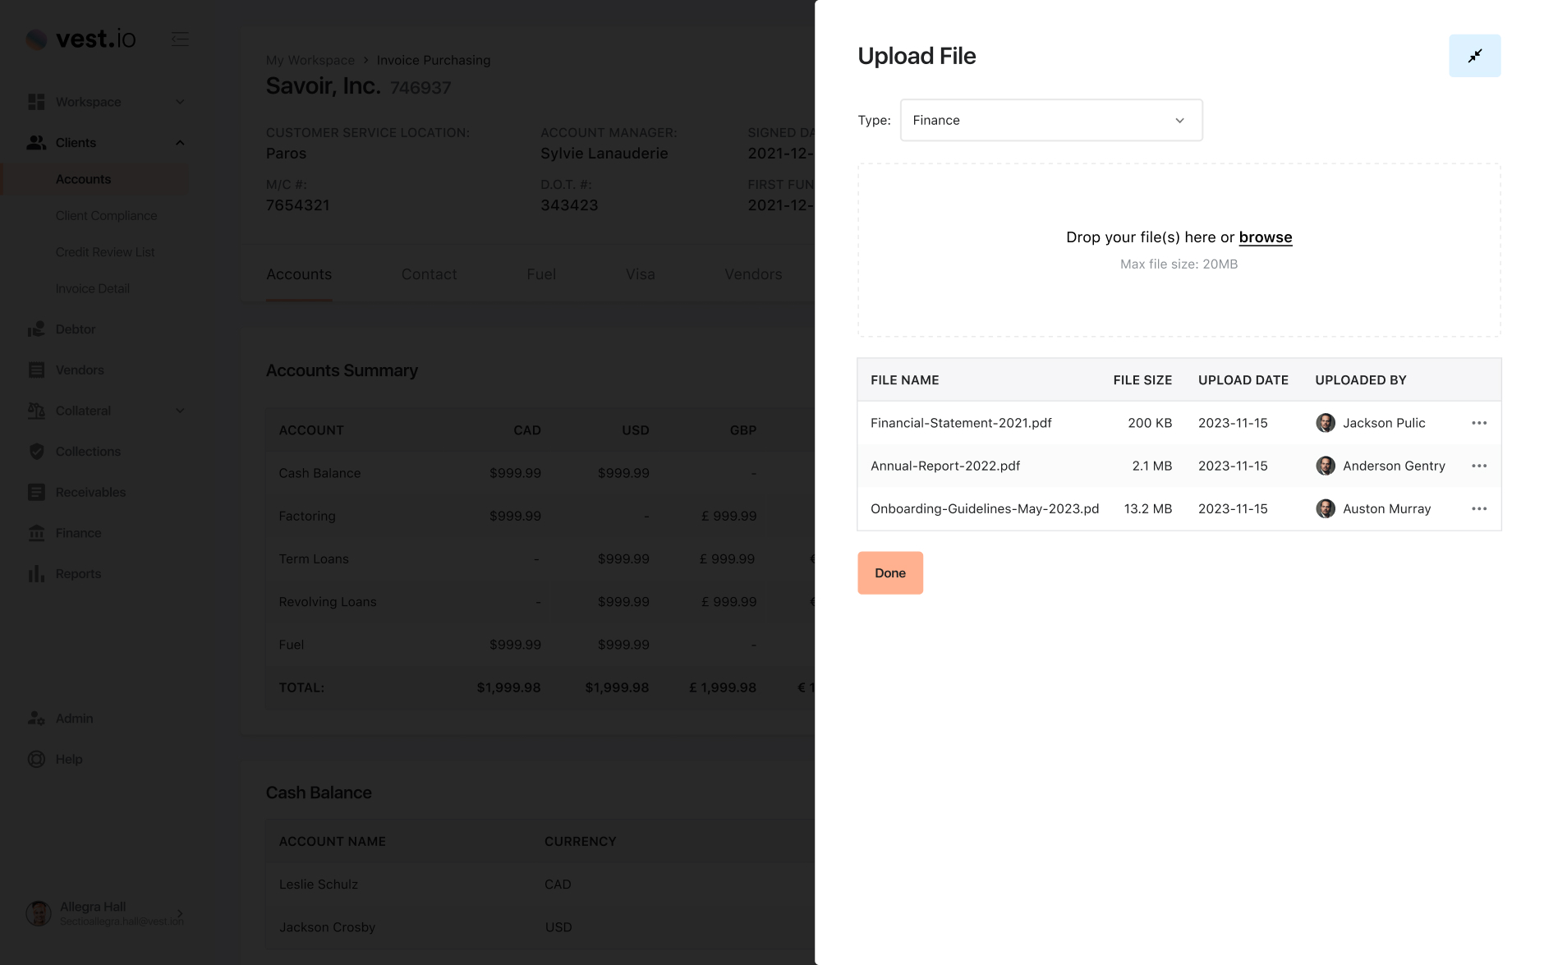The image size is (1544, 965).
Task: Click the sidebar collapse menu icon
Action: point(180,39)
